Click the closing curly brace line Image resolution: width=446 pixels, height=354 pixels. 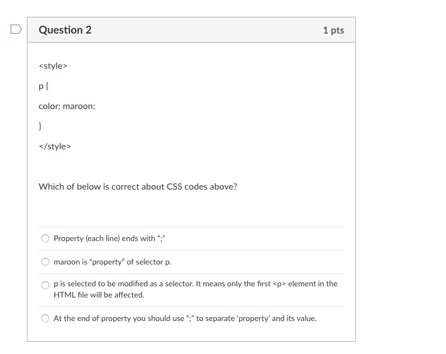[40, 126]
